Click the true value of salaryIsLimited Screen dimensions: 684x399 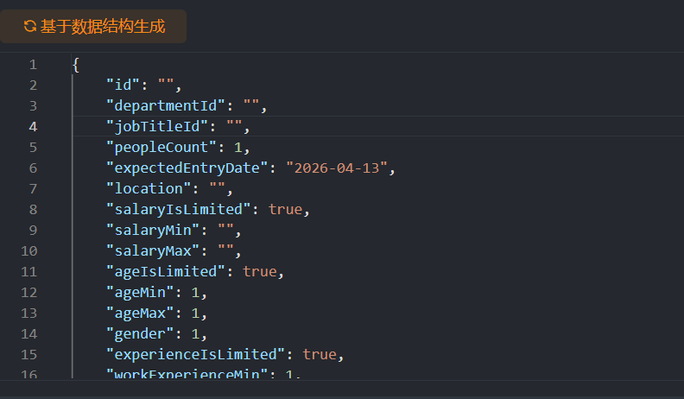[285, 209]
